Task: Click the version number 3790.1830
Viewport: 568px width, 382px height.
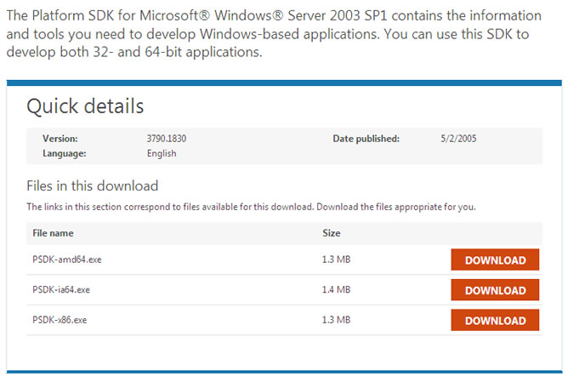Action: click(167, 139)
